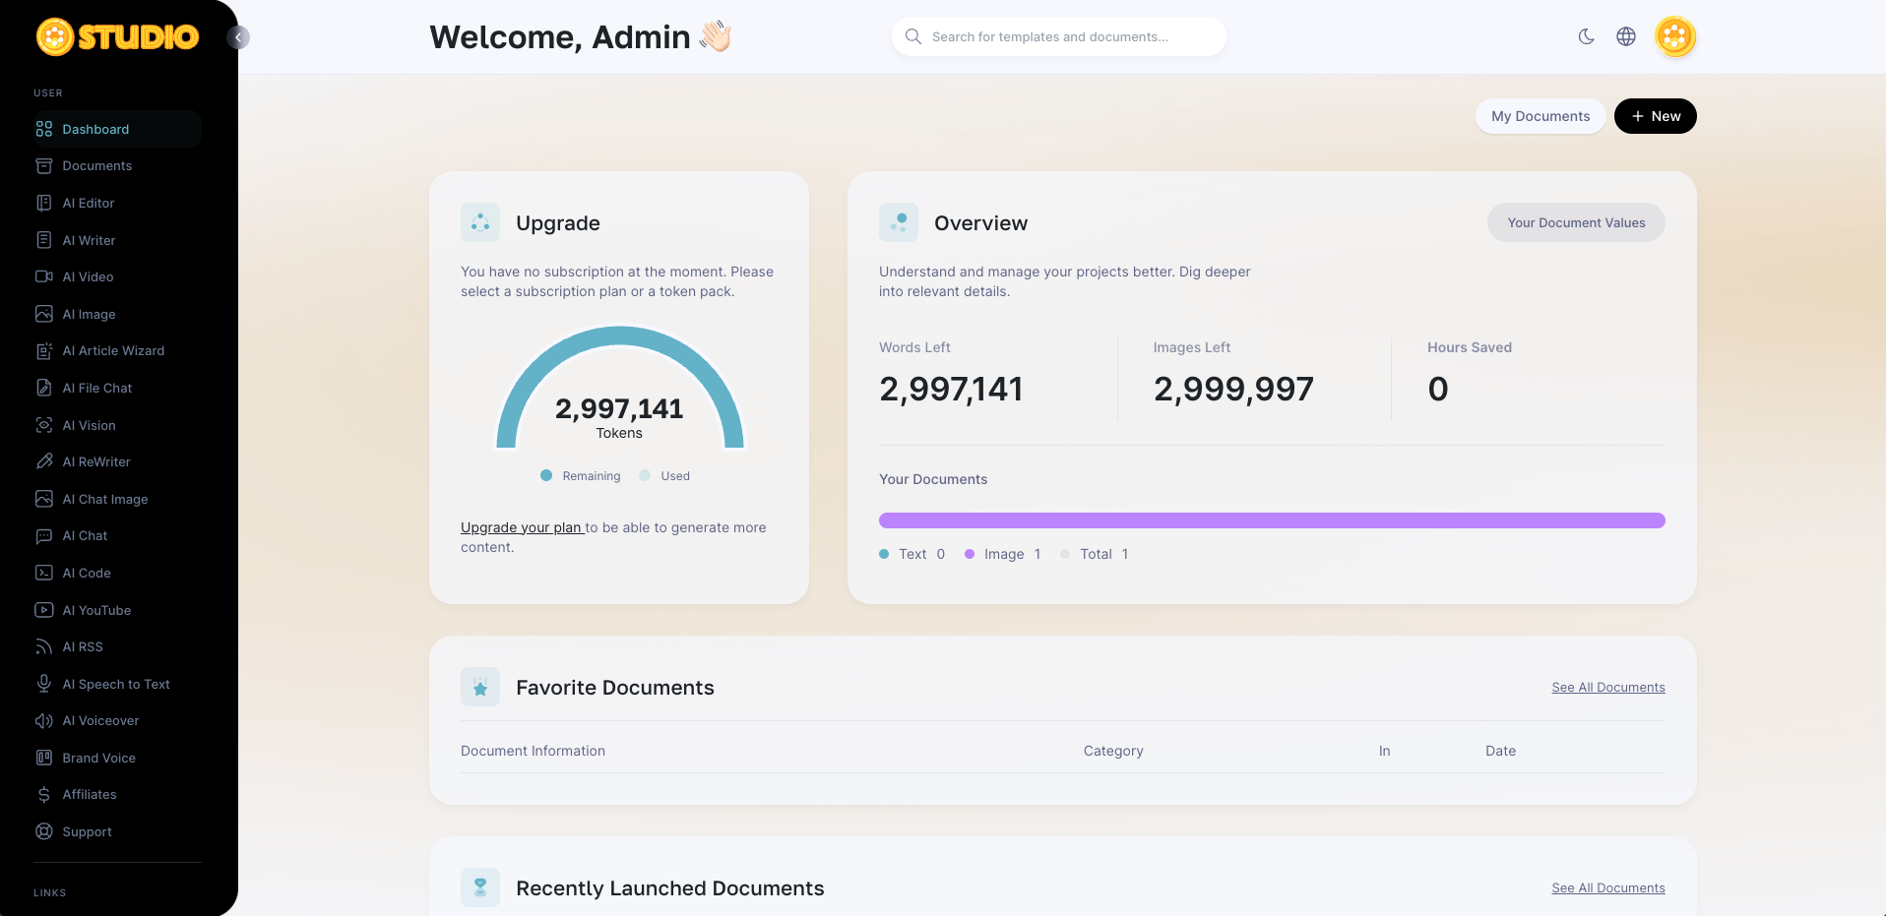1886x916 pixels.
Task: Follow the Upgrade your plan link
Action: click(522, 527)
